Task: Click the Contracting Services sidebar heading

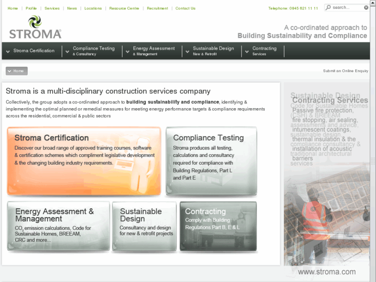Action: (330, 100)
